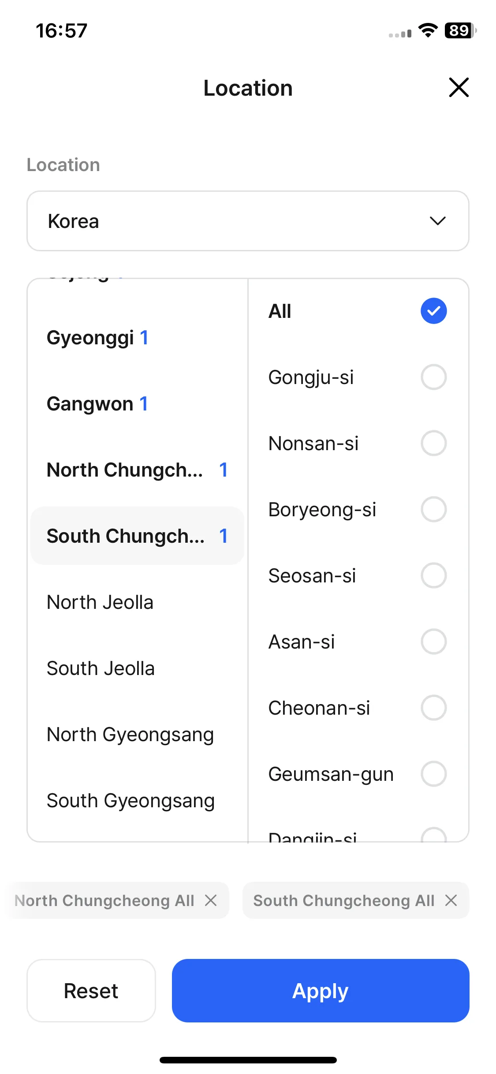Select the Nonsan-si radio button
This screenshot has width=496, height=1074.
pos(434,443)
